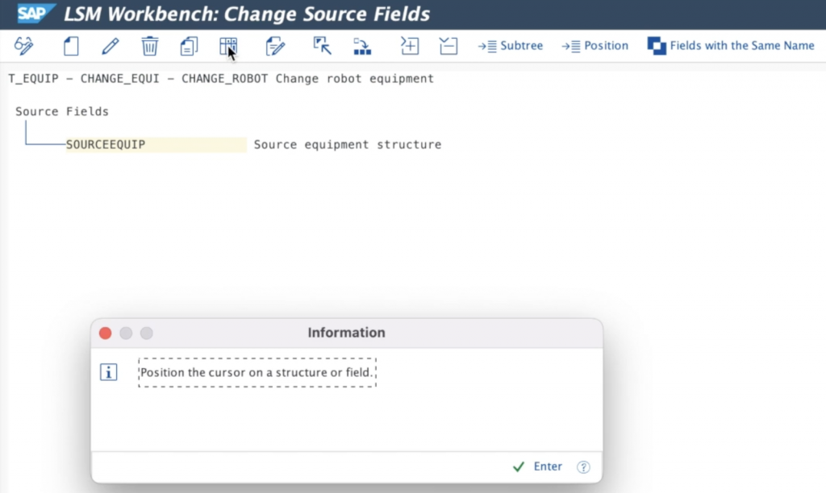Collapse subtree using the minus icon
This screenshot has height=493, width=826.
click(448, 46)
